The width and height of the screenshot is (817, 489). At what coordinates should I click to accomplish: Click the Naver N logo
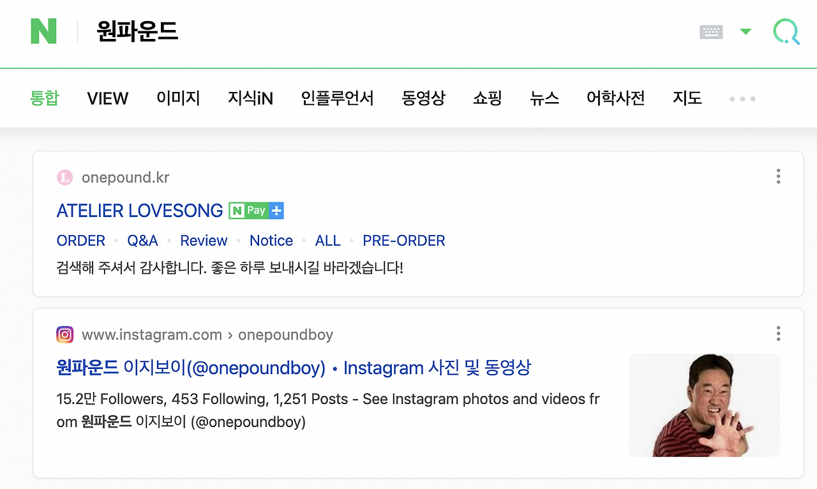(x=42, y=31)
